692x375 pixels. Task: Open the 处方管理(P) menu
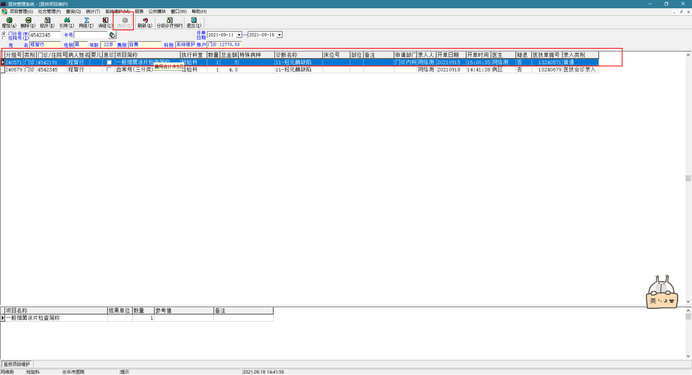point(49,12)
